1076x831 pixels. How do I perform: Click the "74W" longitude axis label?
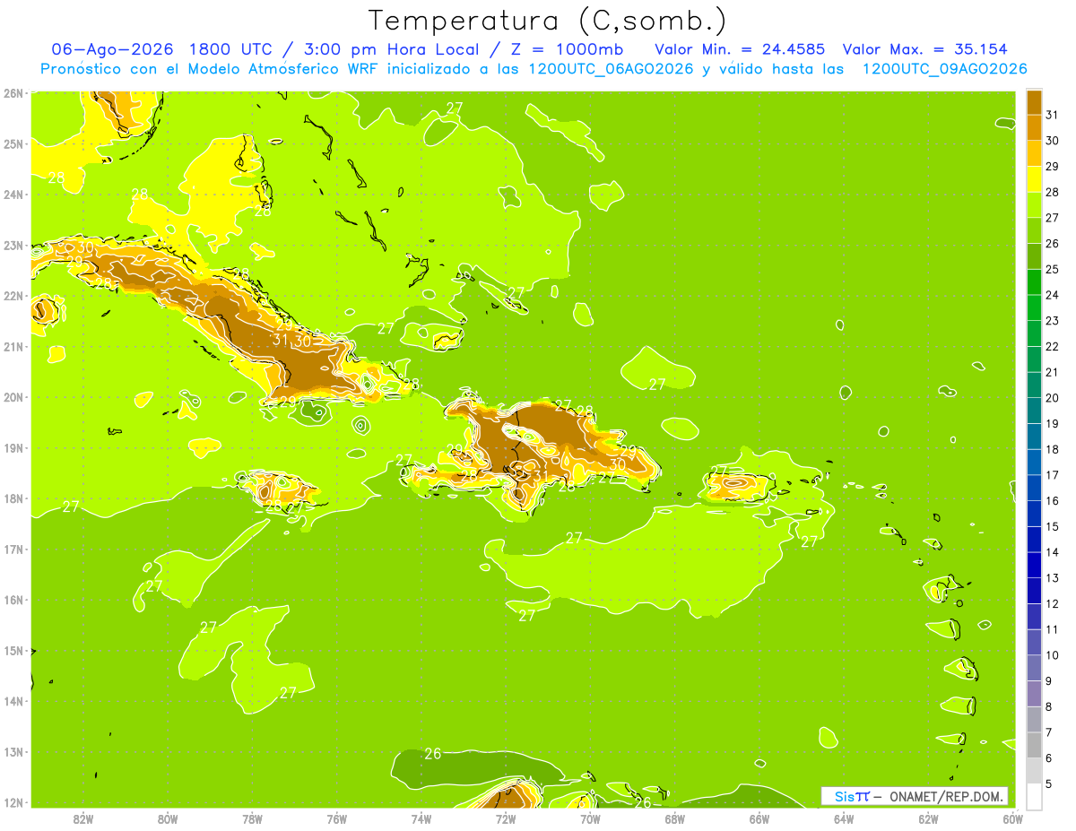click(x=421, y=819)
